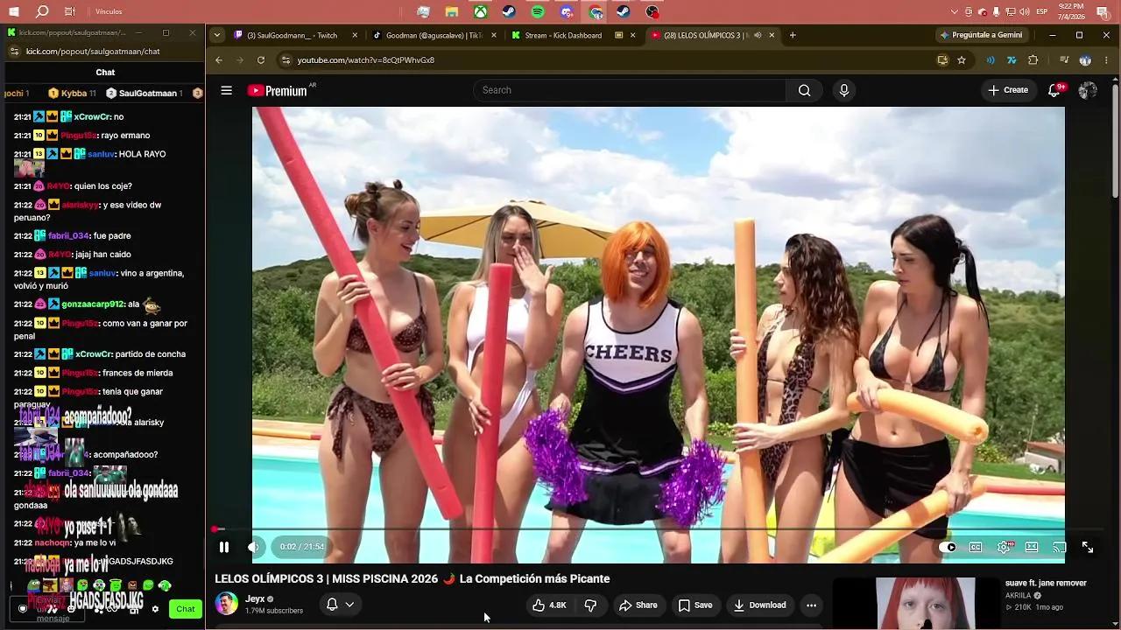Open the Jeyx channel avatar
The height and width of the screenshot is (630, 1121).
(226, 604)
